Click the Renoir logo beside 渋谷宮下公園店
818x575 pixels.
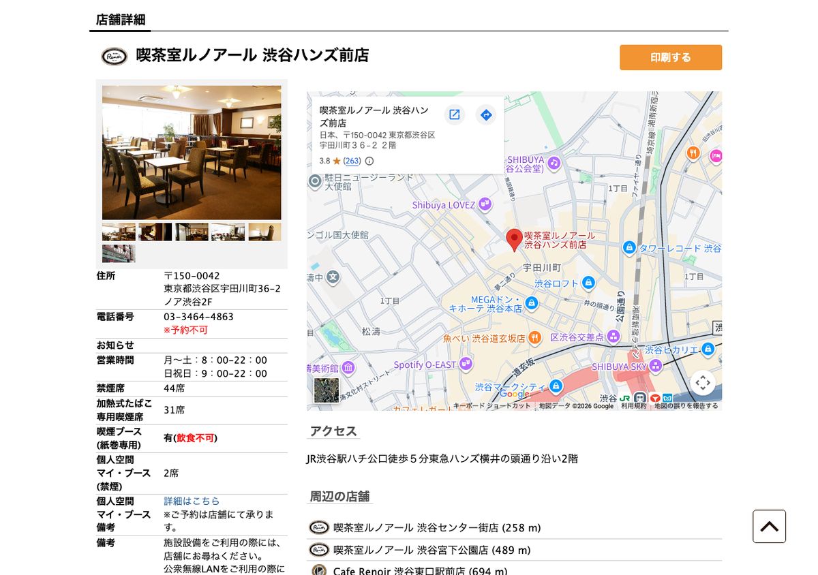[319, 549]
